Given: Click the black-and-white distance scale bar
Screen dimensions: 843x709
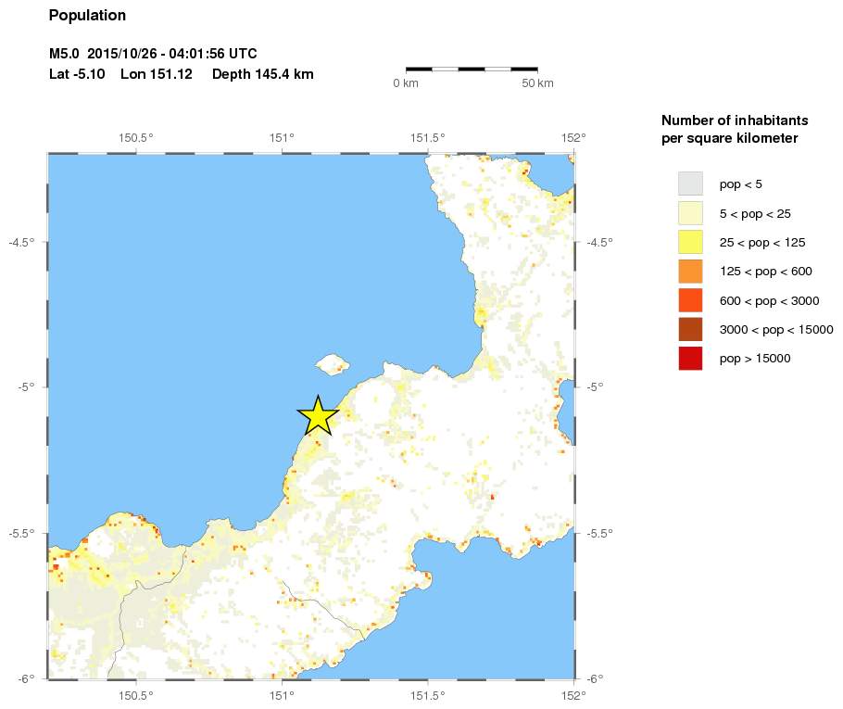Looking at the screenshot, I should point(472,69).
